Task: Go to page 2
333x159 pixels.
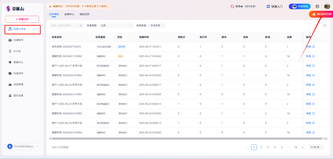Action: click(261, 147)
